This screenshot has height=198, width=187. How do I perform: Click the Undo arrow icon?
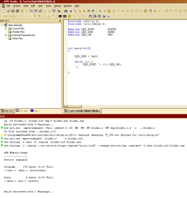click(x=45, y=11)
